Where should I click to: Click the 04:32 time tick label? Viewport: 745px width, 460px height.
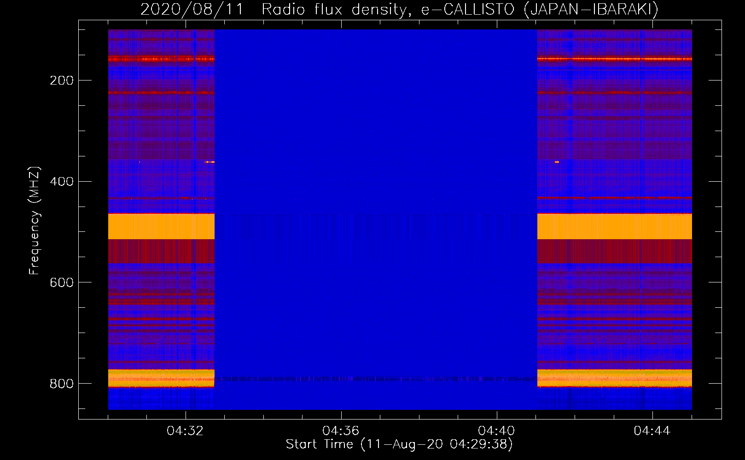point(185,431)
